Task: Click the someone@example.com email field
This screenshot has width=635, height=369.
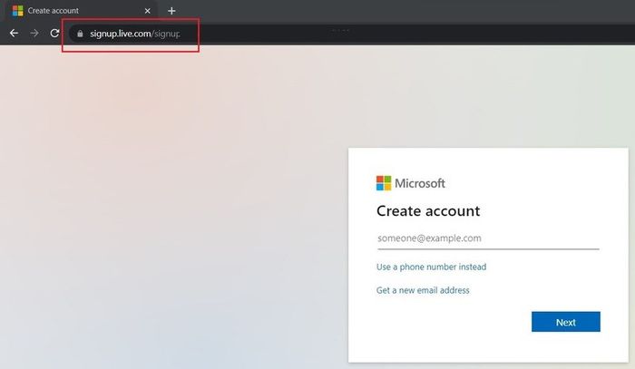Action: point(488,238)
